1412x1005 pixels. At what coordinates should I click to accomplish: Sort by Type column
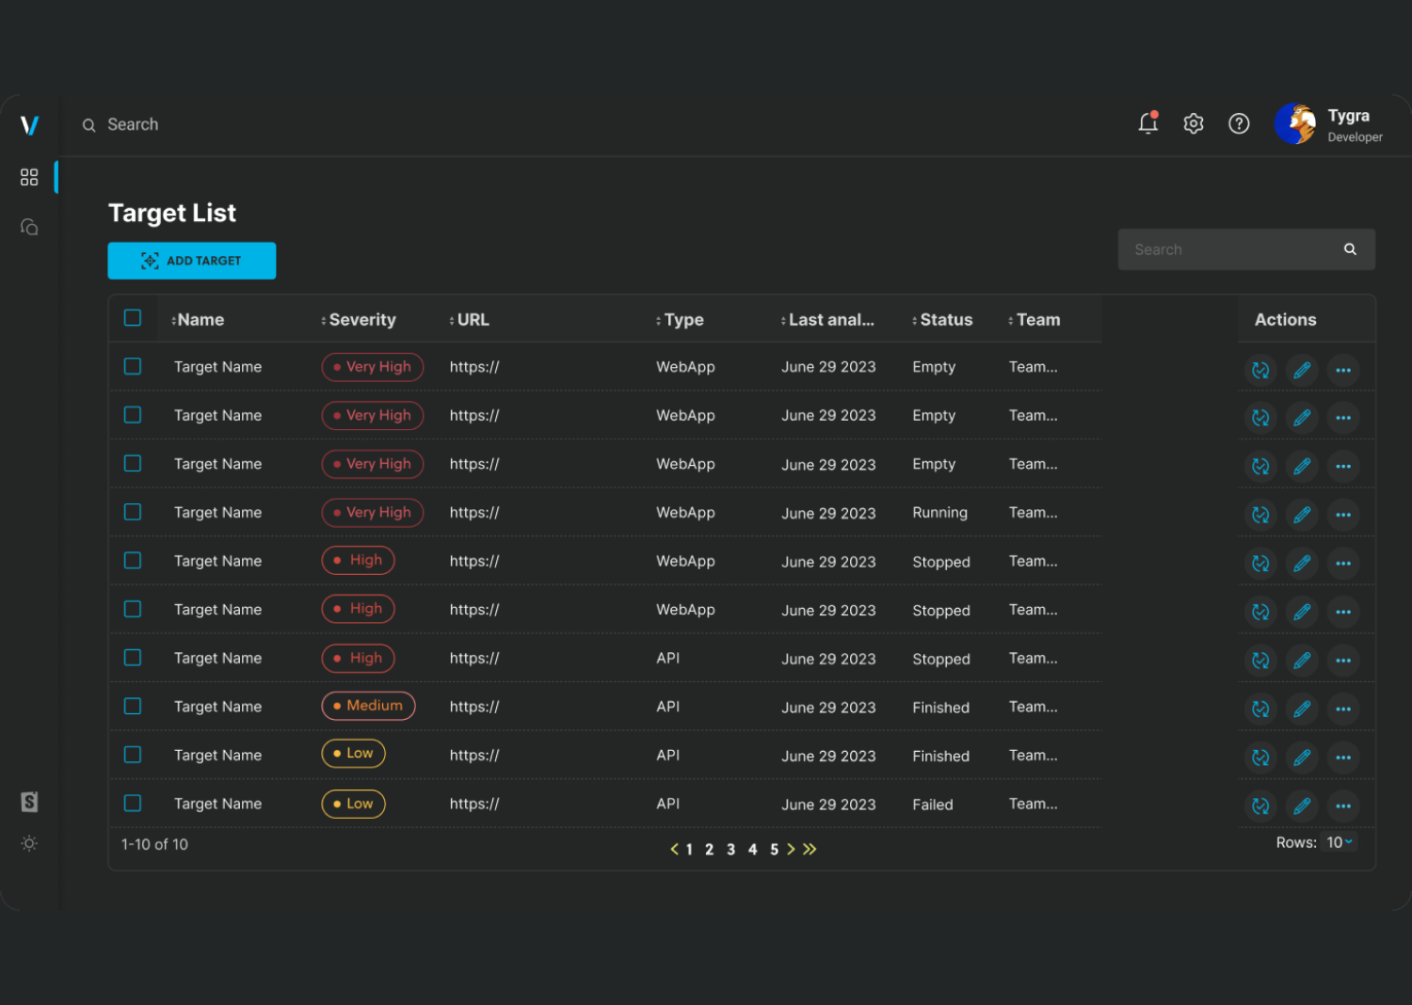coord(681,320)
